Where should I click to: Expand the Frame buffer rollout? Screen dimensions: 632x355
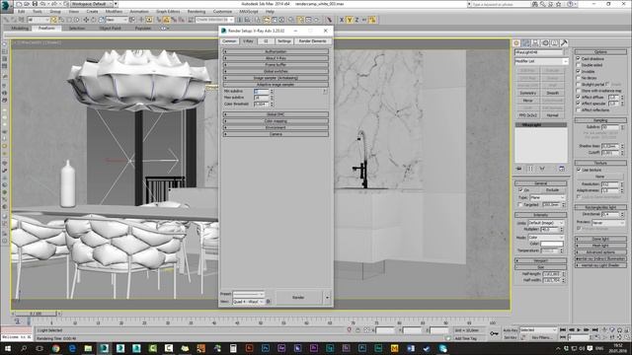pyautogui.click(x=276, y=65)
